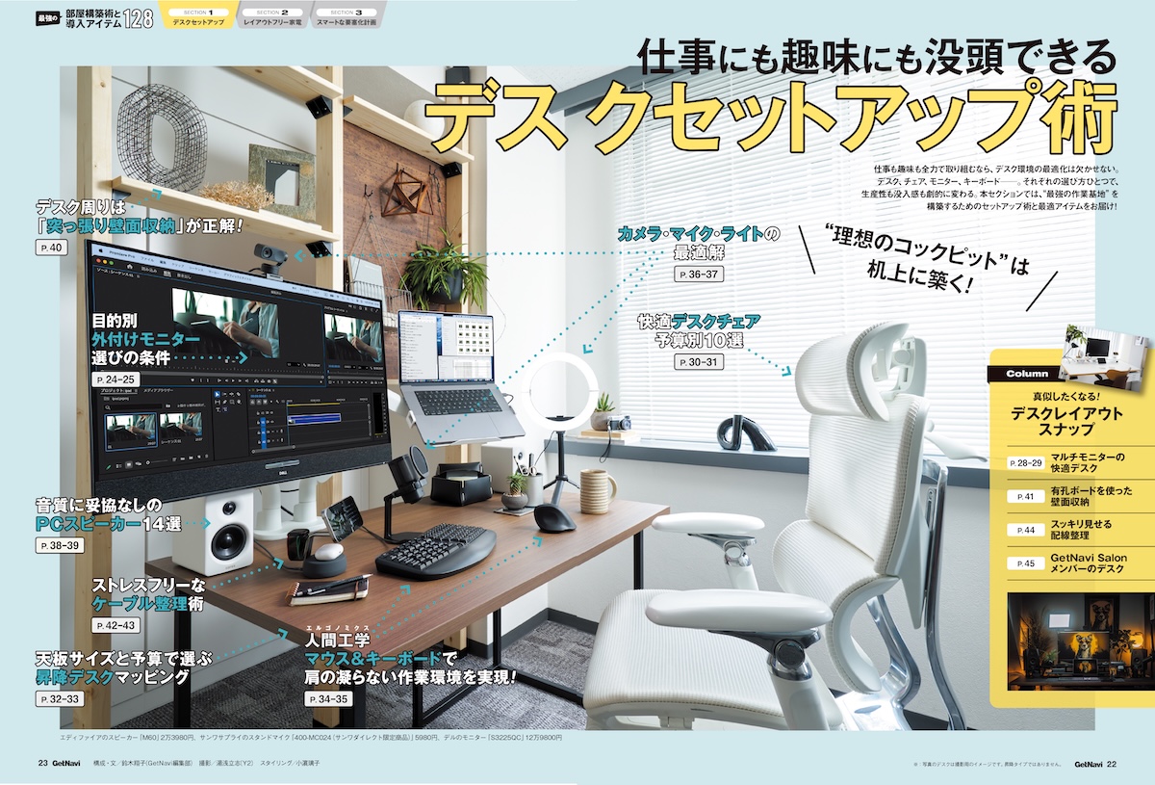Jump to P.30-31 快適デスクチェア badge
This screenshot has height=785, width=1155.
click(698, 362)
